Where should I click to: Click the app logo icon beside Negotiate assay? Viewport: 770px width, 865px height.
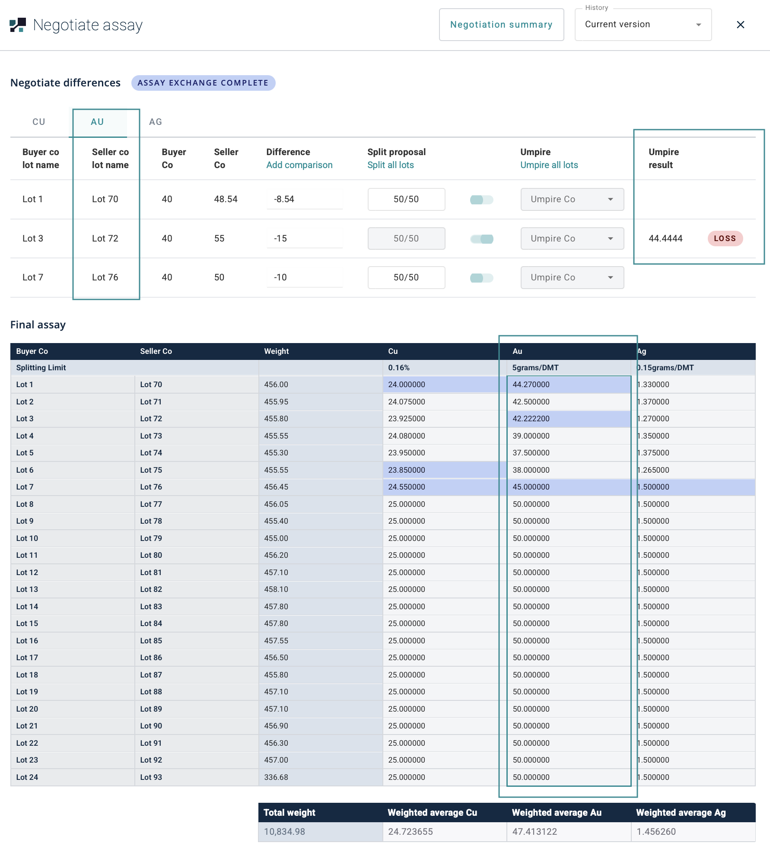(x=18, y=25)
